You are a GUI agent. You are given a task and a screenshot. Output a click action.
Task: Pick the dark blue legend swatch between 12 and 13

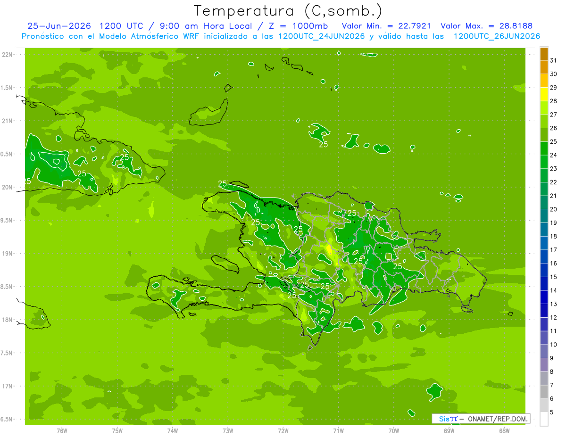tap(544, 311)
